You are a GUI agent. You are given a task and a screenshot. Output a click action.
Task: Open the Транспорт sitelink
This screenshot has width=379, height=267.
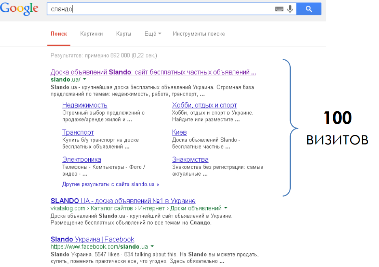(78, 132)
